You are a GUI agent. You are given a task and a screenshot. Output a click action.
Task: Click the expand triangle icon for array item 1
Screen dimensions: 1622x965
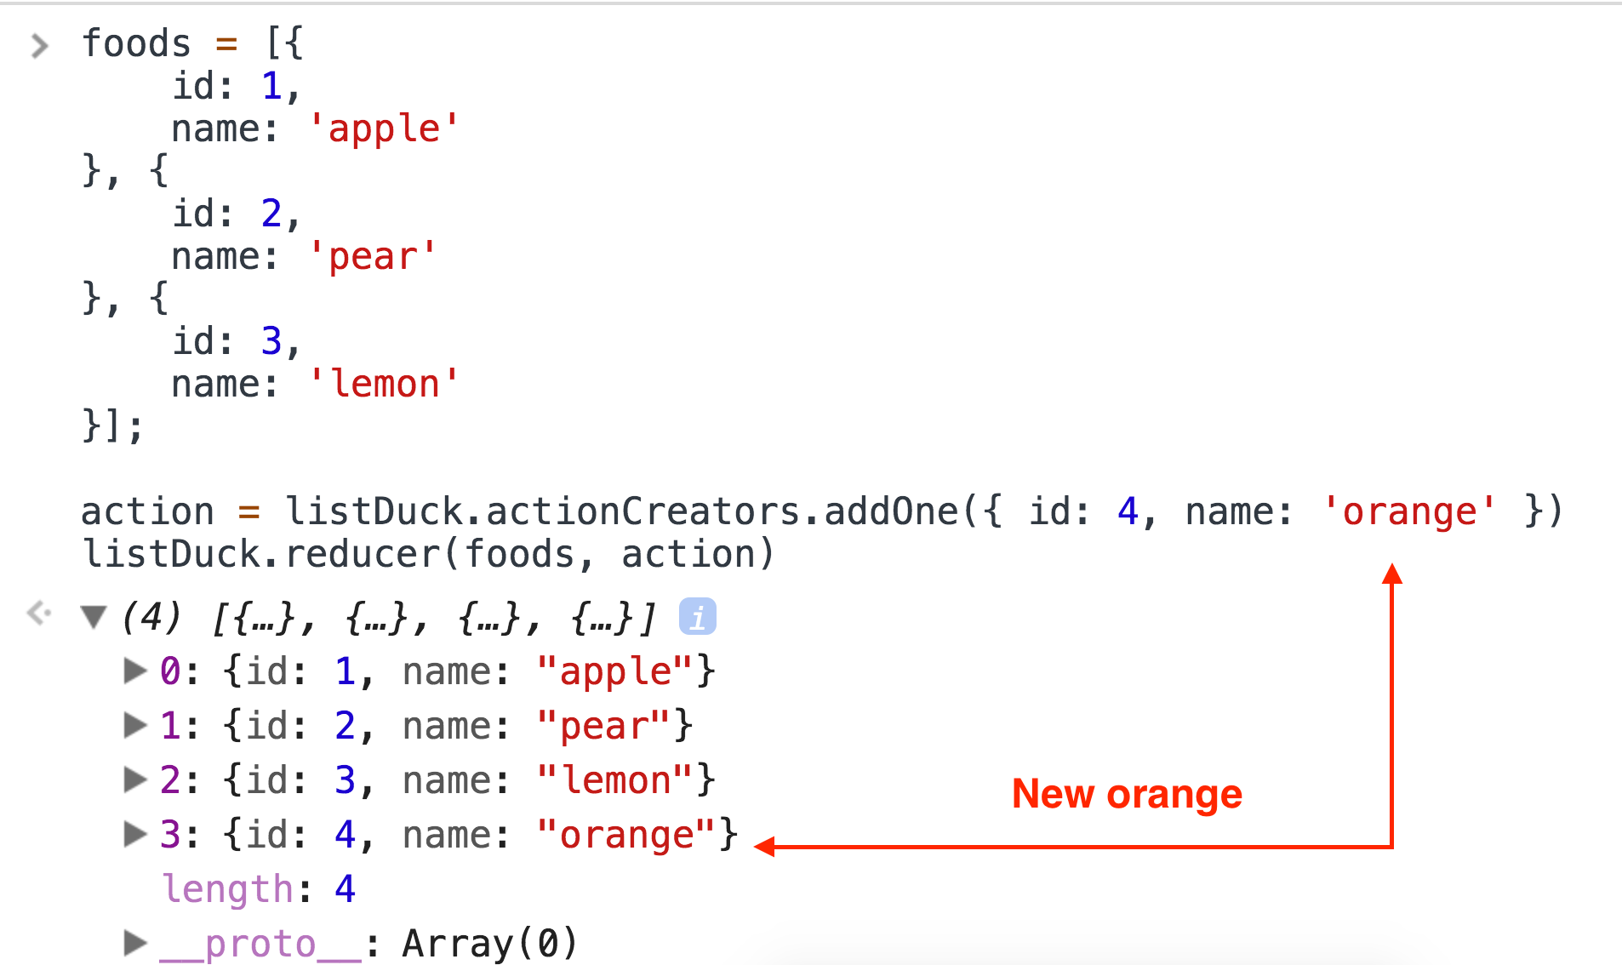pos(134,726)
